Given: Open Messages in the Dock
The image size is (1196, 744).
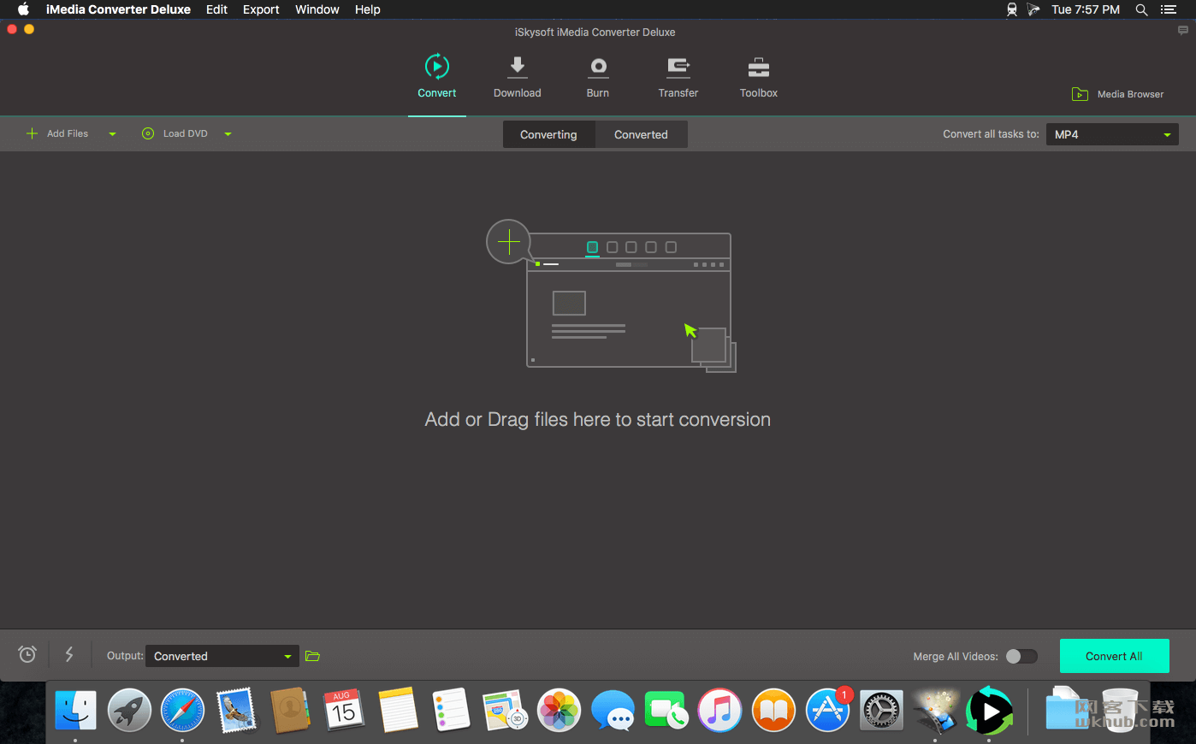Looking at the screenshot, I should [x=613, y=711].
